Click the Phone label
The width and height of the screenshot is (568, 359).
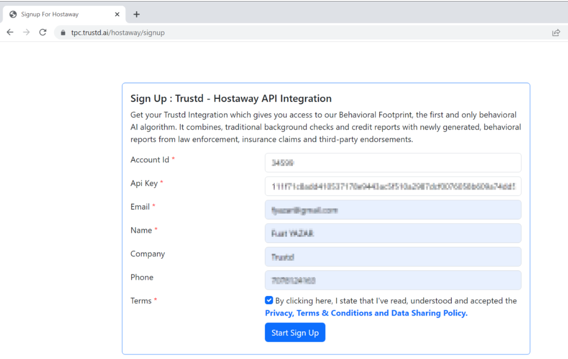142,278
